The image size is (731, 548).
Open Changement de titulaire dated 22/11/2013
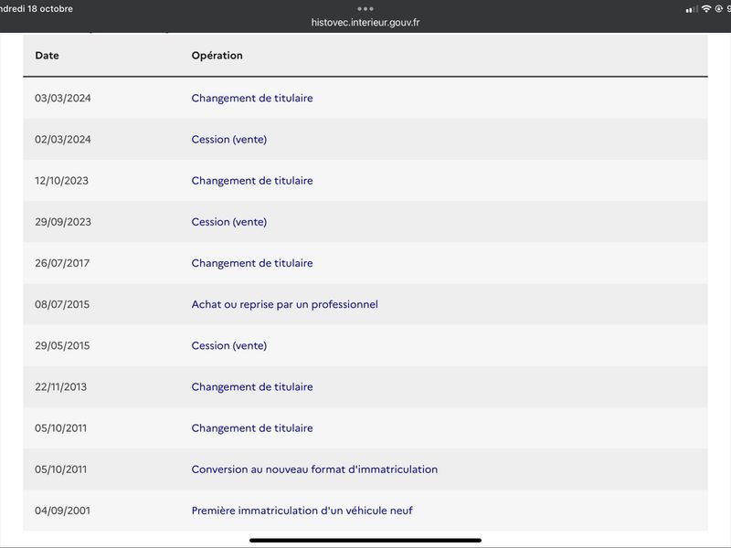[x=252, y=386]
